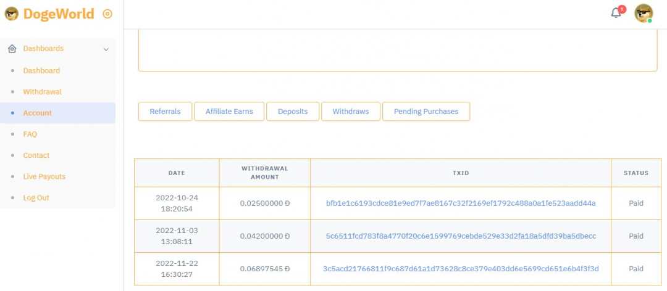Collapse the Dashboards menu chevron
Image resolution: width=667 pixels, height=291 pixels.
tap(106, 49)
